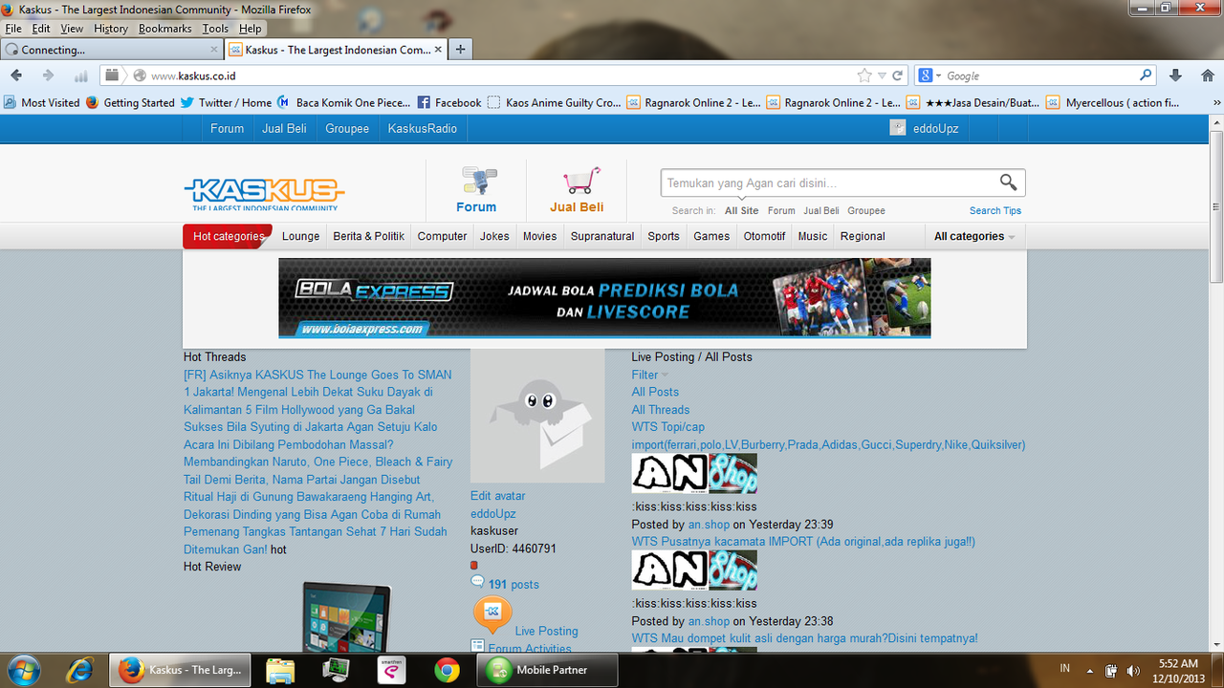Click Edit avatar link
Image resolution: width=1224 pixels, height=688 pixels.
pos(498,496)
